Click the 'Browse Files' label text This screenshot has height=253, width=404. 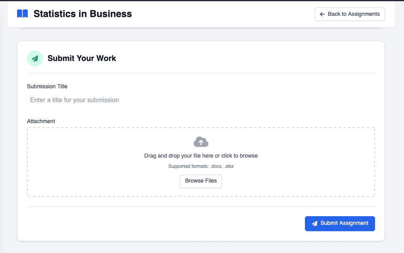(201, 181)
